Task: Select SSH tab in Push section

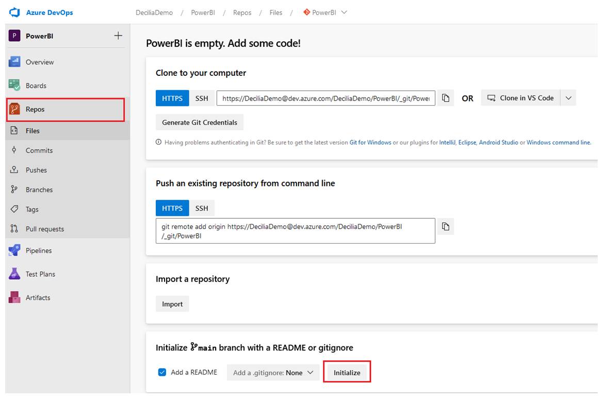Action: click(x=202, y=208)
